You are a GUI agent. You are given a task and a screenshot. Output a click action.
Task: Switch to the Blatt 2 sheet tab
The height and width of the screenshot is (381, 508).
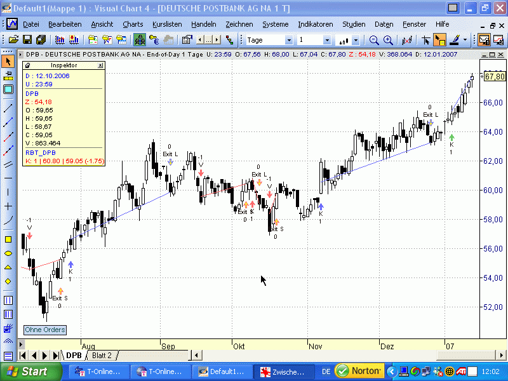click(x=102, y=356)
